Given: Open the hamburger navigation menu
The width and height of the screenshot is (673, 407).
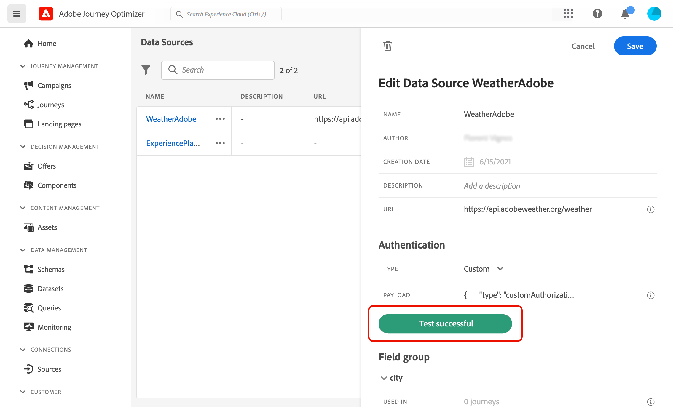Looking at the screenshot, I should click(17, 14).
